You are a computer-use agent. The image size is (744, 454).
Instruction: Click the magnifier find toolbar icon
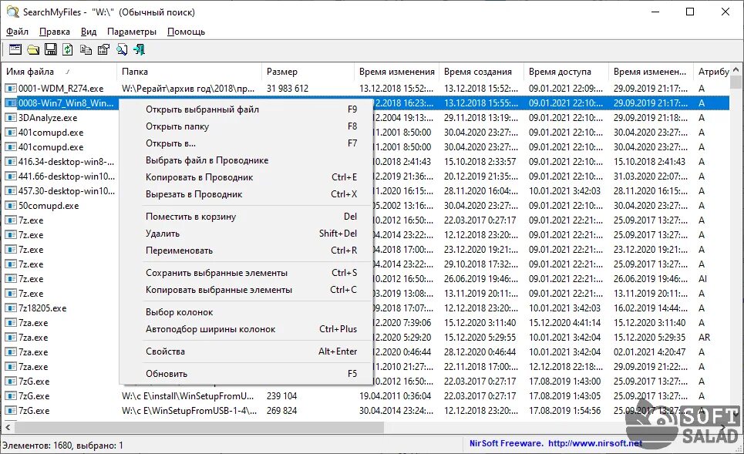(x=122, y=49)
